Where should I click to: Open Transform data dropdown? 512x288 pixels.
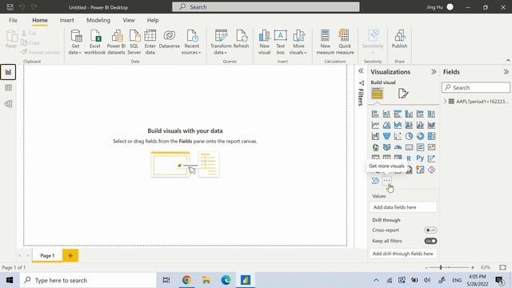coord(221,42)
